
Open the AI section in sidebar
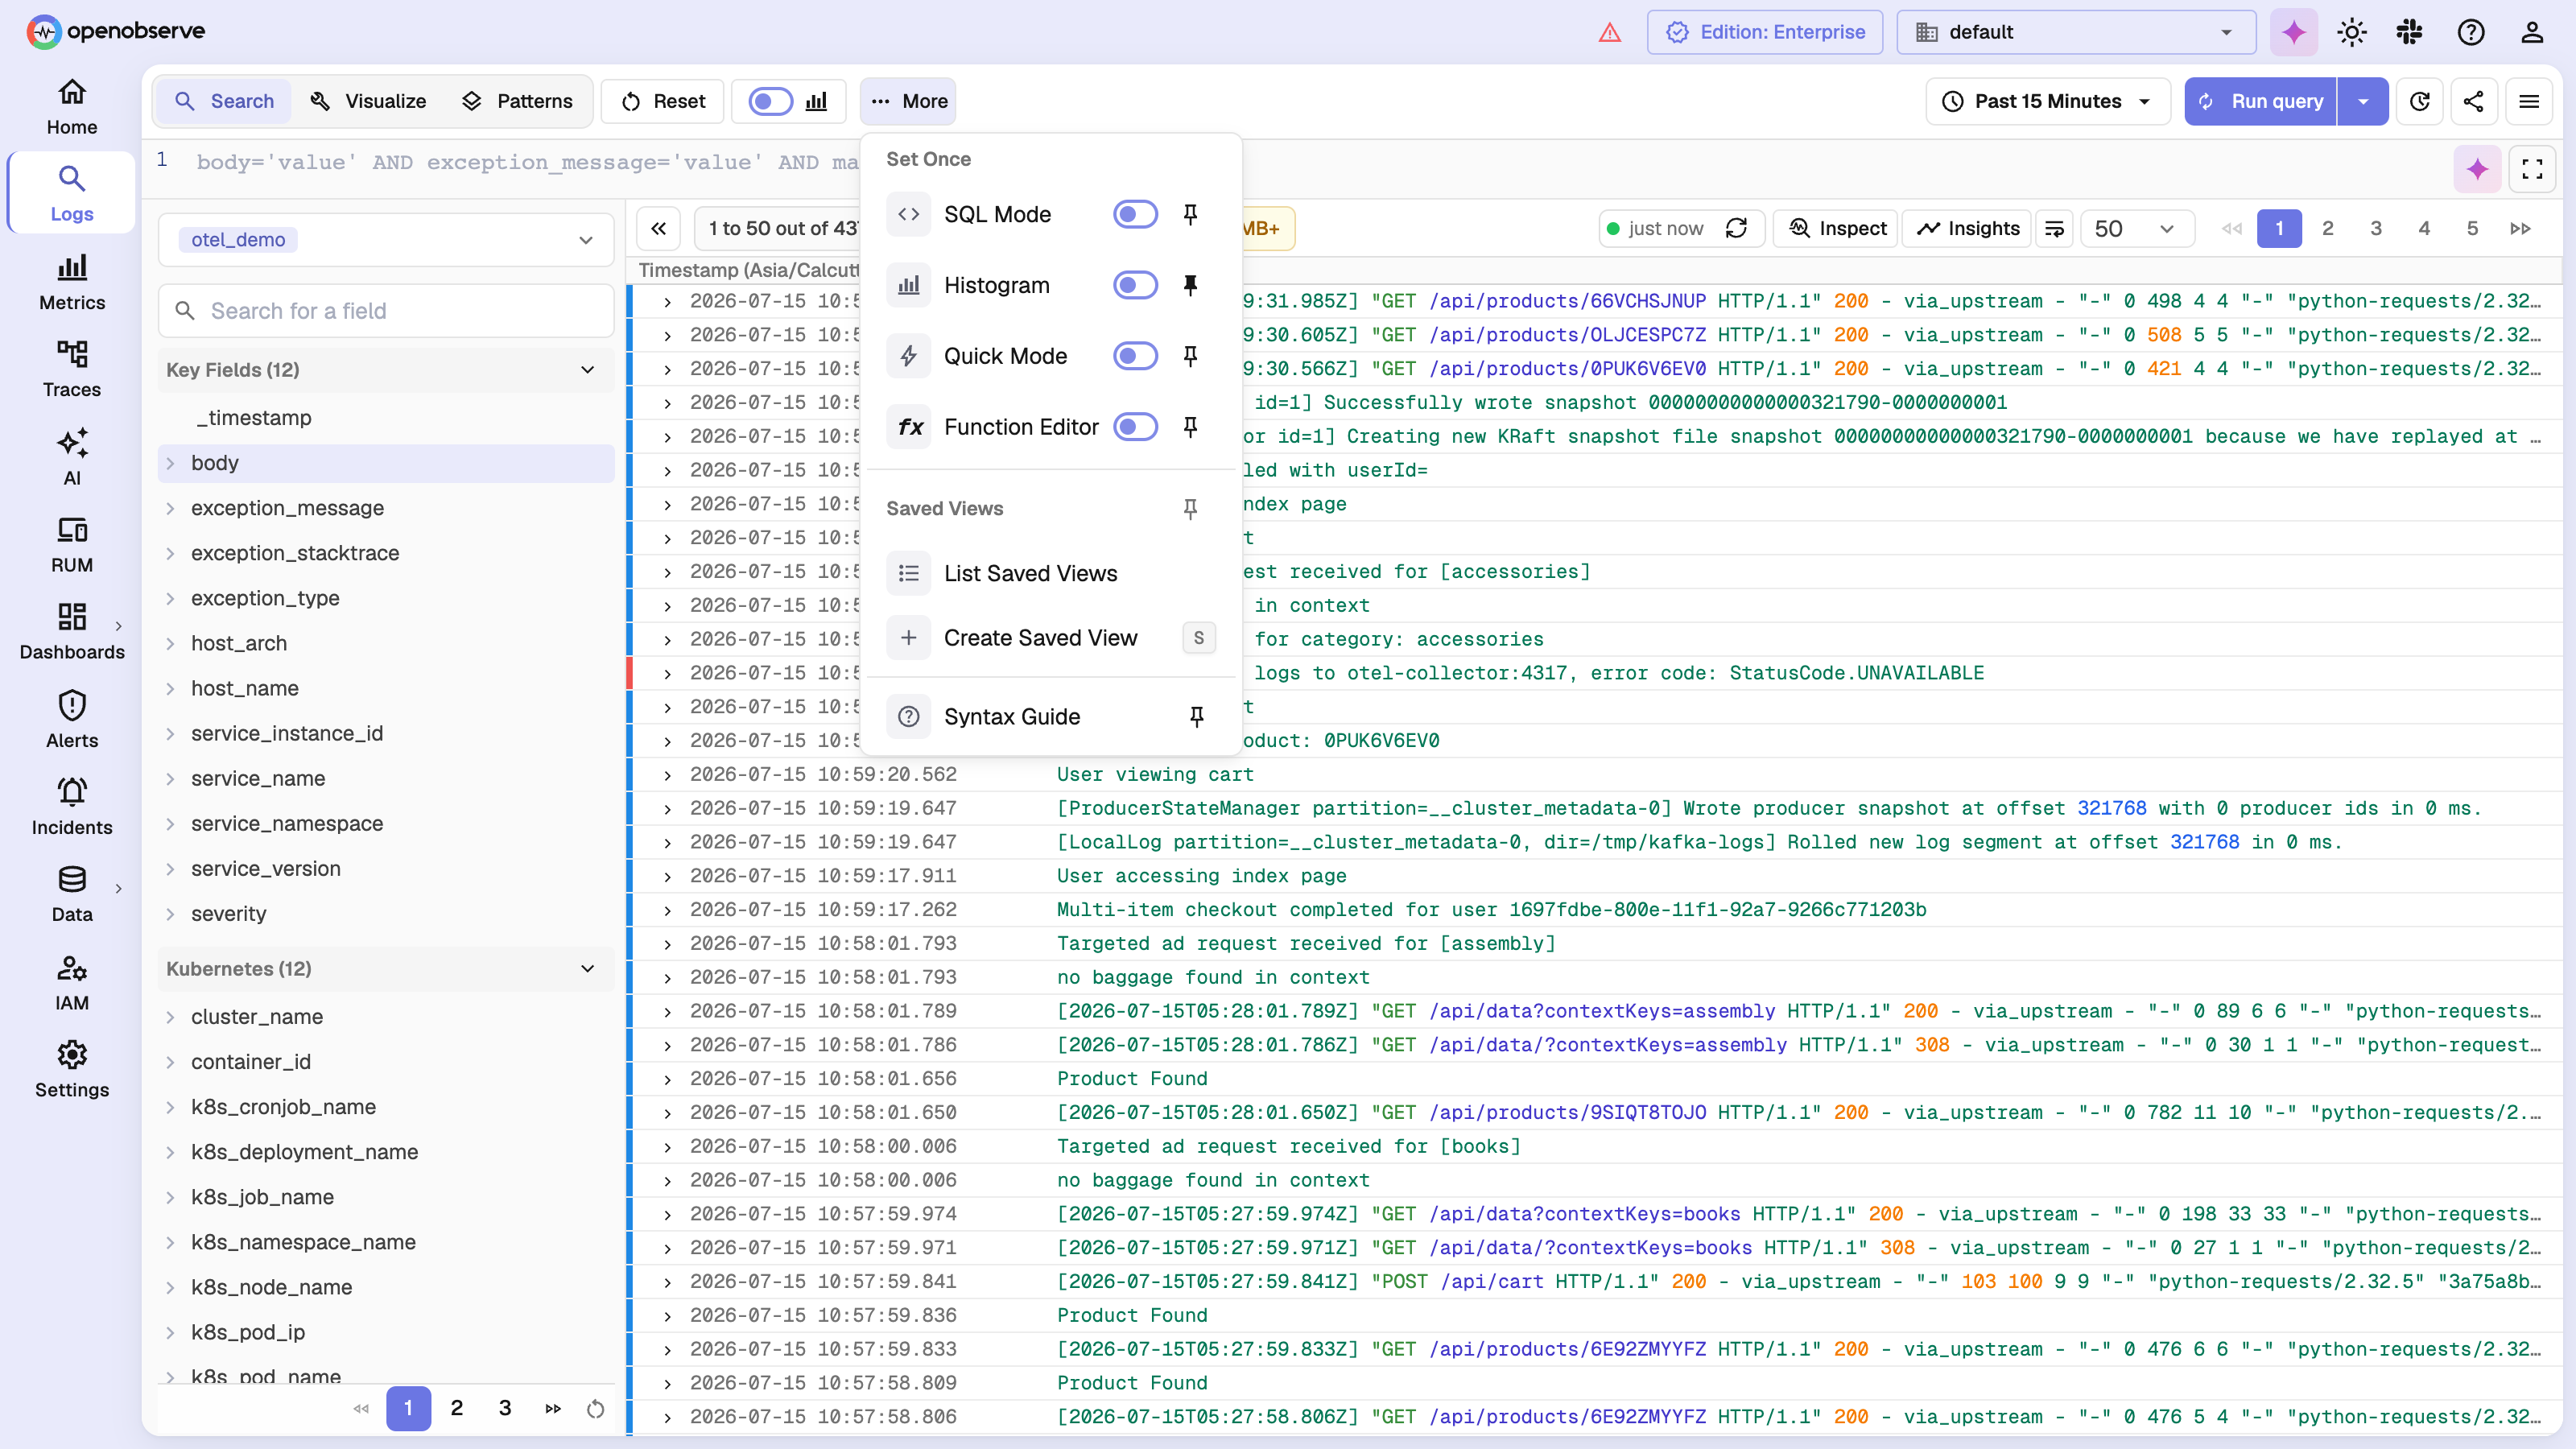(x=72, y=457)
